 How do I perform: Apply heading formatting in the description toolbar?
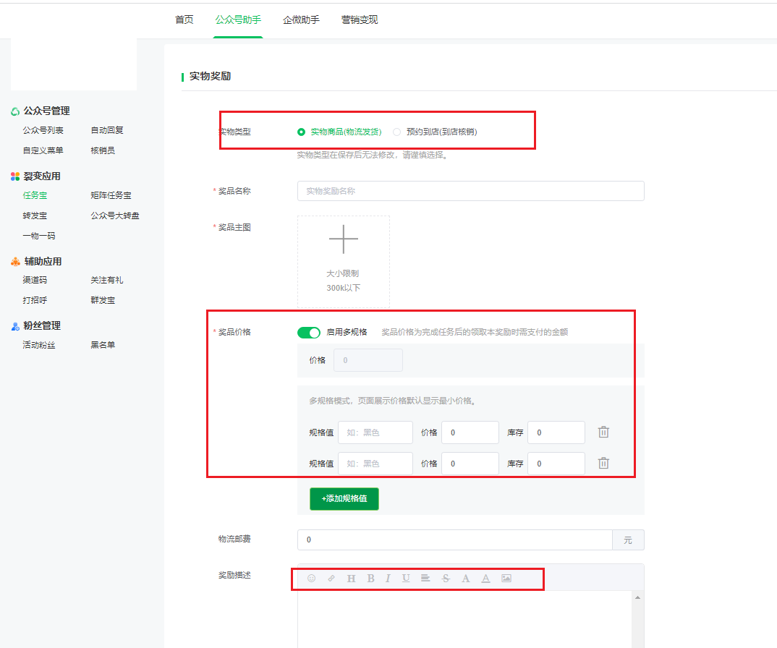click(x=351, y=578)
